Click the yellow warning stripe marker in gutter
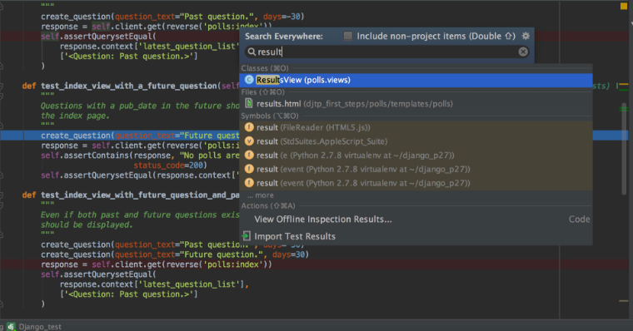 (624, 85)
